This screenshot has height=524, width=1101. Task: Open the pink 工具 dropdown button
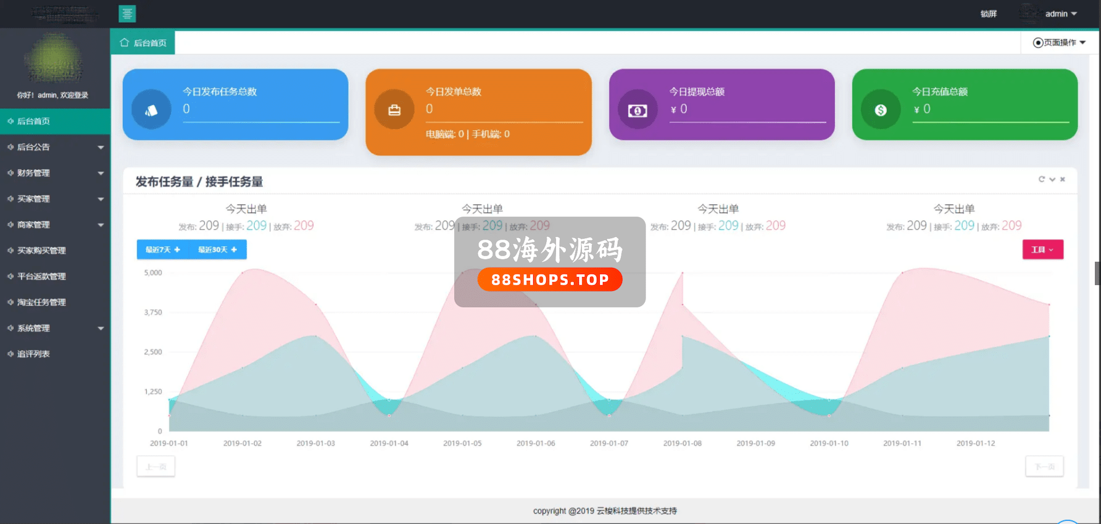click(x=1042, y=249)
